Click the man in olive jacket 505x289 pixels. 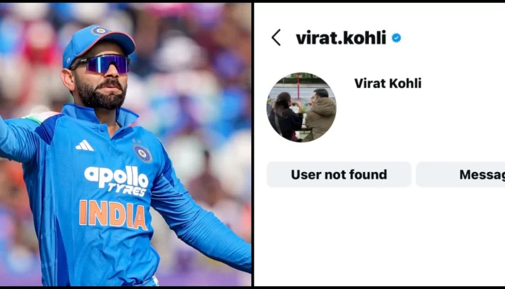319,115
